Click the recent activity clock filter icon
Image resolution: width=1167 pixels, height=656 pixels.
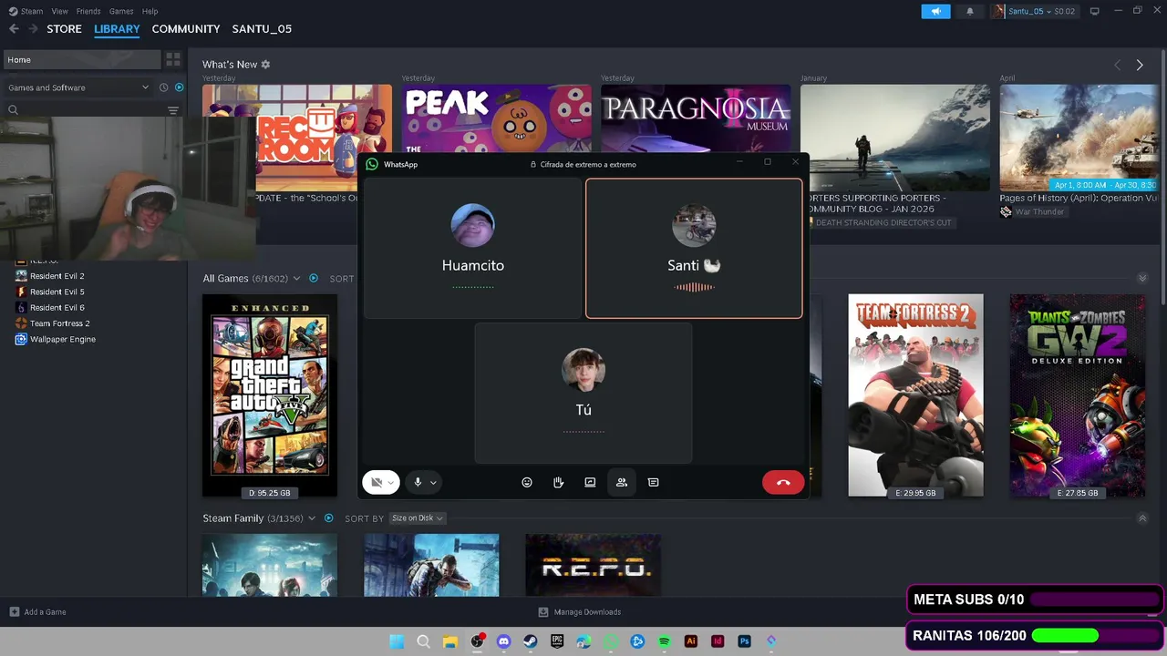coord(164,87)
